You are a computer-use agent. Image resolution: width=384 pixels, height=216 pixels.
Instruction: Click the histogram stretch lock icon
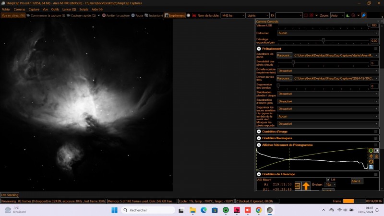376,156
